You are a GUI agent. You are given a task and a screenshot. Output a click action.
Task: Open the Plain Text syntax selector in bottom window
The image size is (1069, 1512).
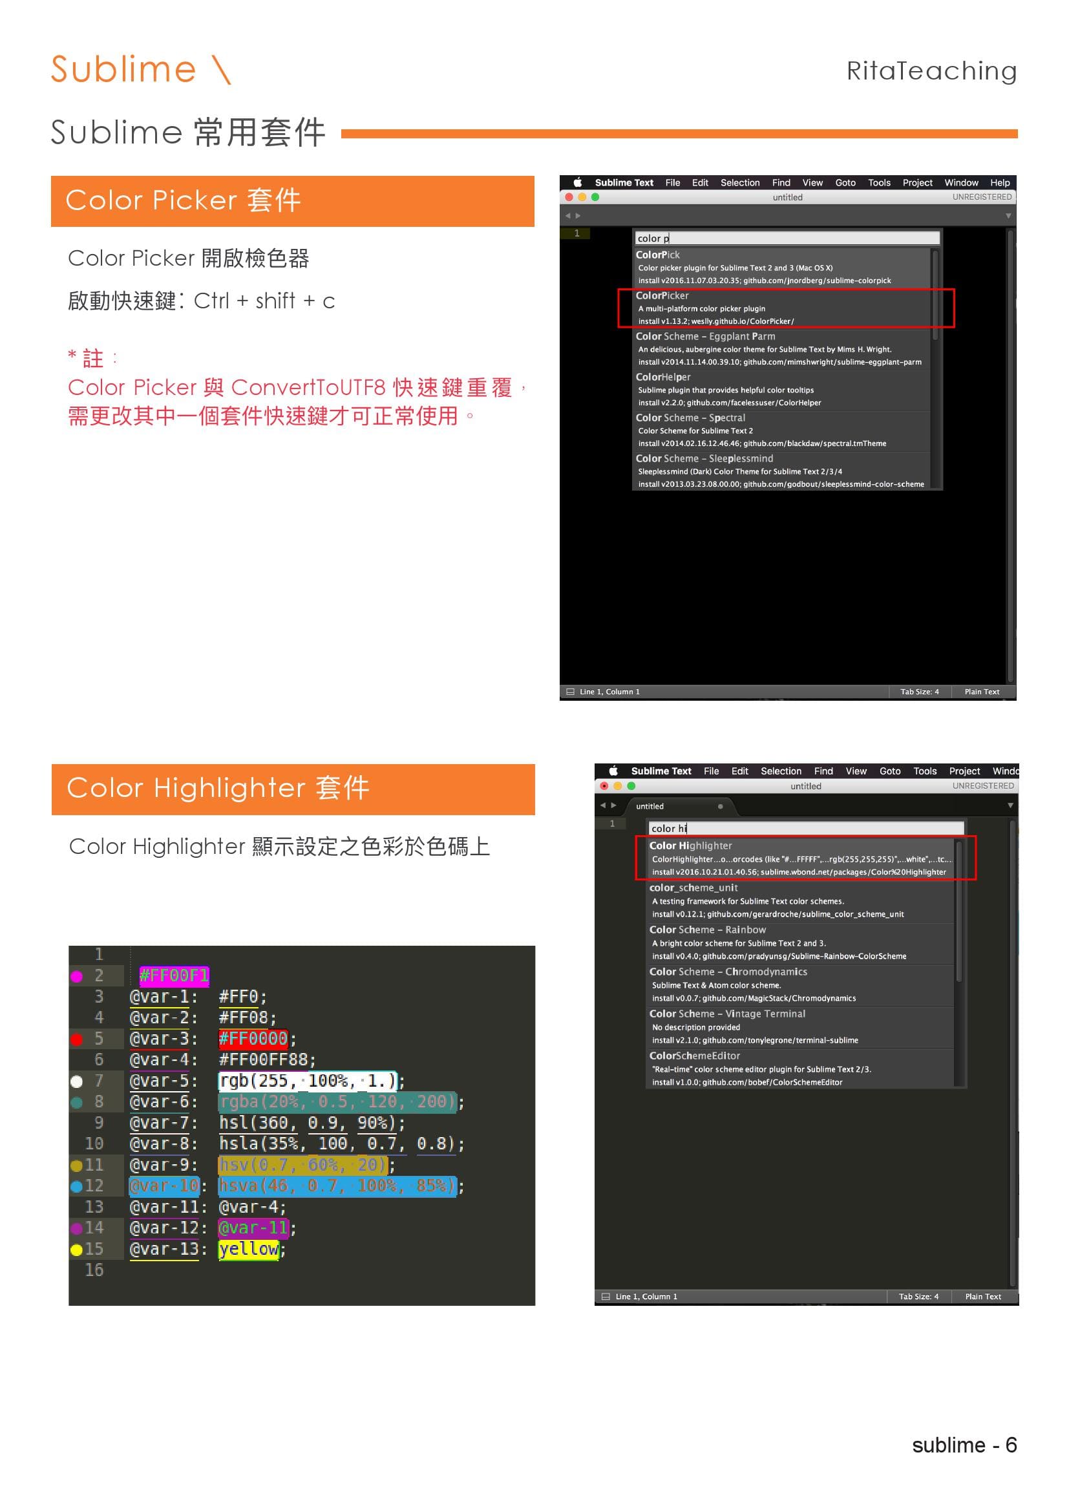tap(982, 1296)
